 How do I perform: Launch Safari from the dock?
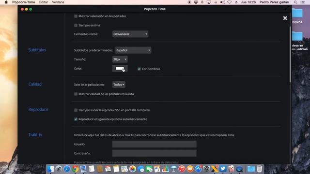coord(67,169)
